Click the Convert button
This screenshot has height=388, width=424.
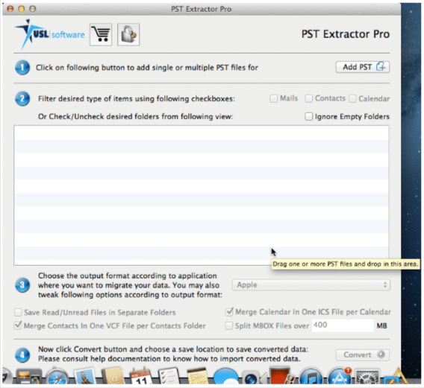pos(362,354)
